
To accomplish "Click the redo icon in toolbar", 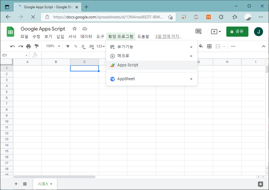I will pos(21,46).
